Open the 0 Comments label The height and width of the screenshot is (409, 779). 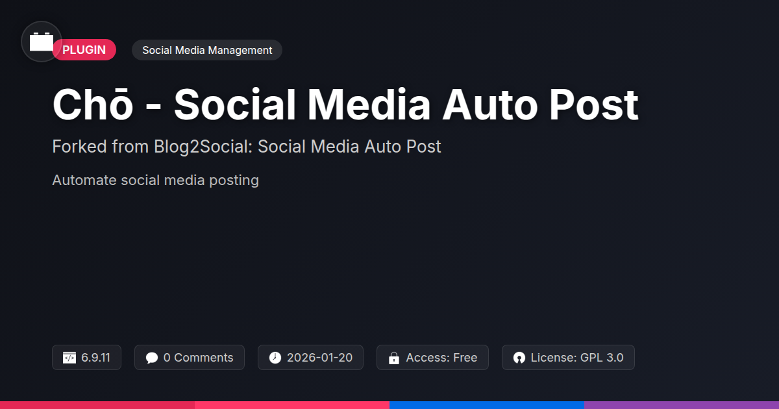pos(198,358)
